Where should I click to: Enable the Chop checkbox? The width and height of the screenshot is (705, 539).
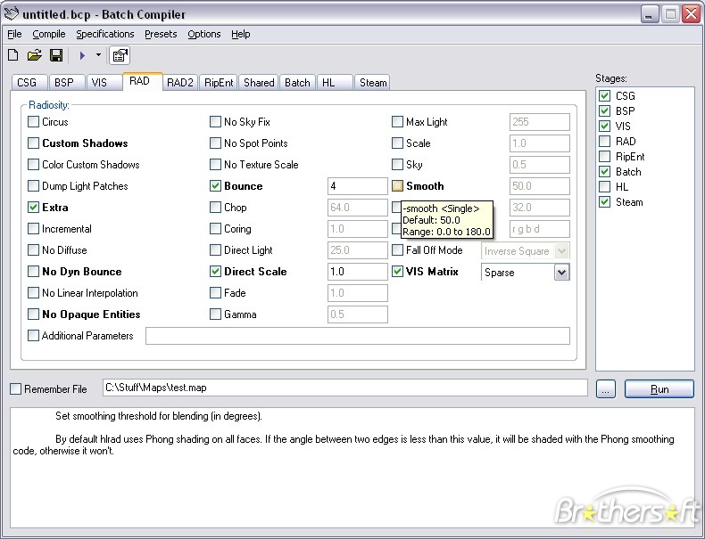point(215,208)
